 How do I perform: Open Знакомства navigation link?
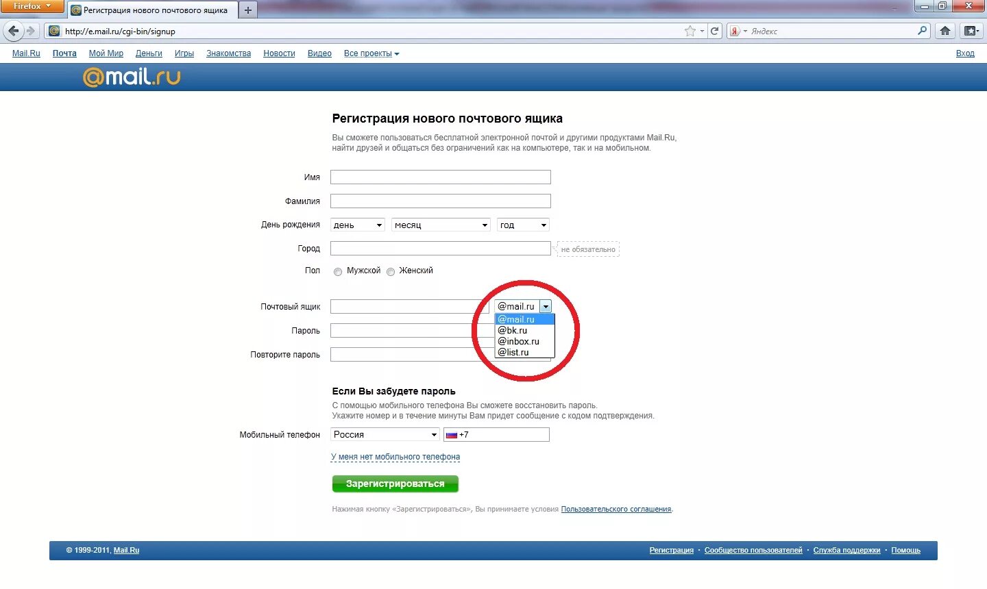pyautogui.click(x=228, y=53)
